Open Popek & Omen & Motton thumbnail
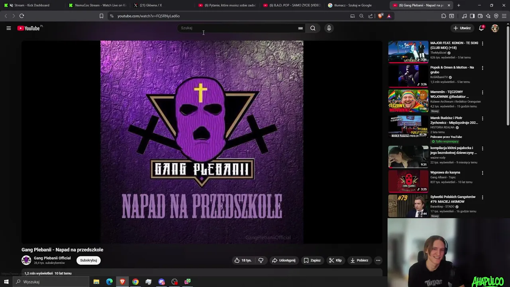 408,76
